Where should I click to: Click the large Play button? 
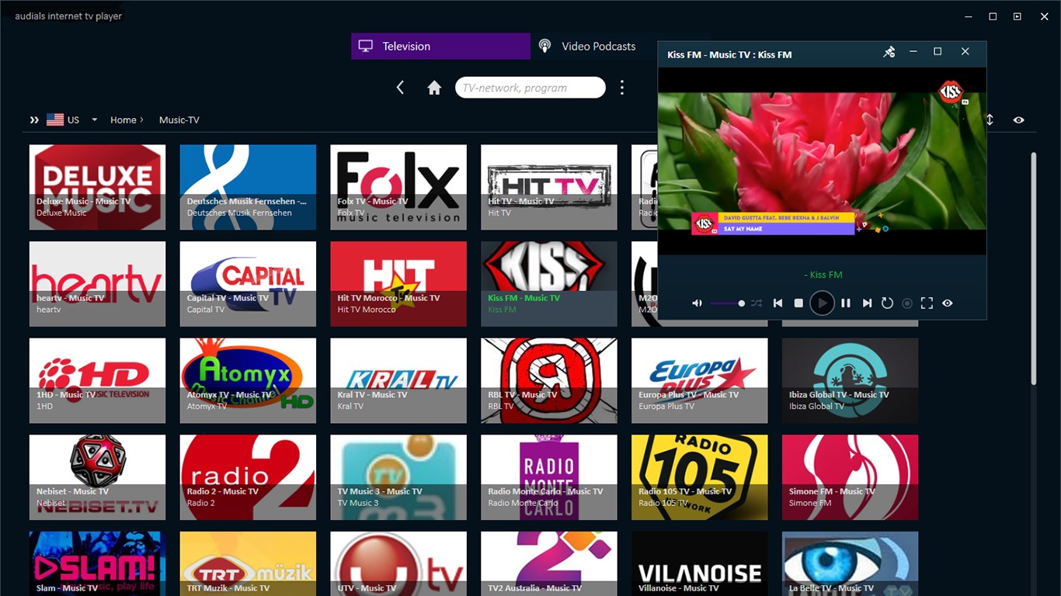click(822, 303)
